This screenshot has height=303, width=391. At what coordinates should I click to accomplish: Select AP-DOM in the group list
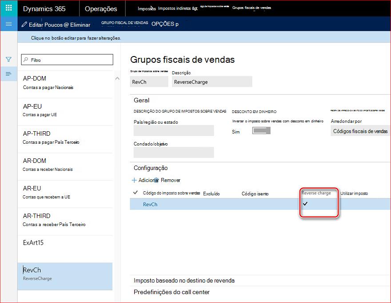click(x=65, y=85)
